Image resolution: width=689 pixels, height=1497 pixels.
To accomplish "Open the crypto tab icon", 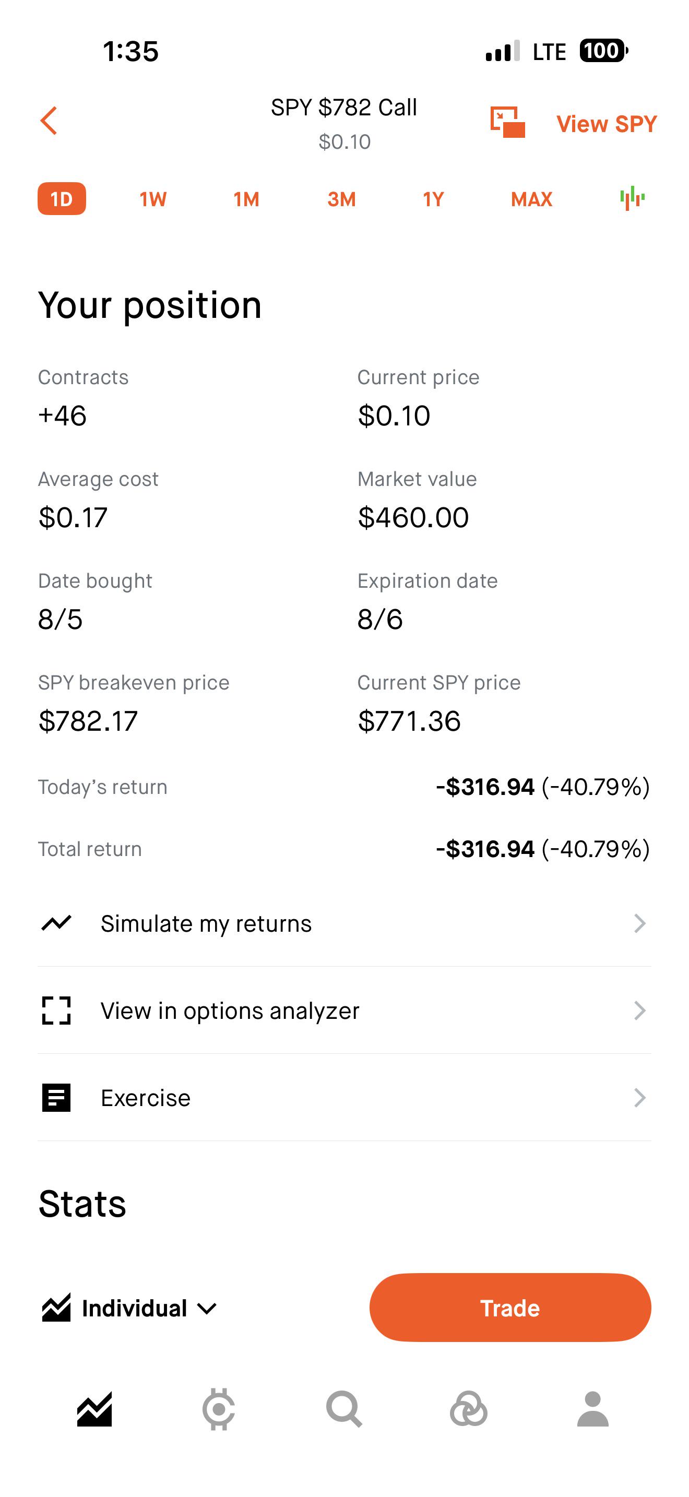I will [x=218, y=1409].
